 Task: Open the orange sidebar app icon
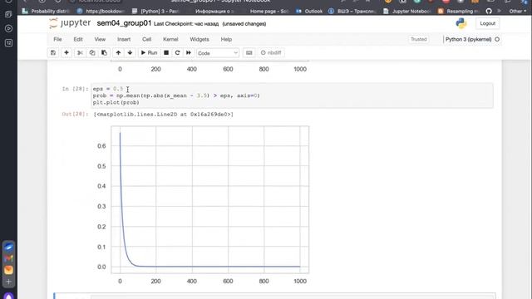coord(9,270)
